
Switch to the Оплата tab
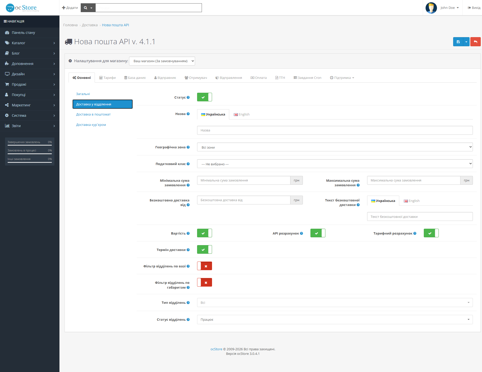(259, 78)
